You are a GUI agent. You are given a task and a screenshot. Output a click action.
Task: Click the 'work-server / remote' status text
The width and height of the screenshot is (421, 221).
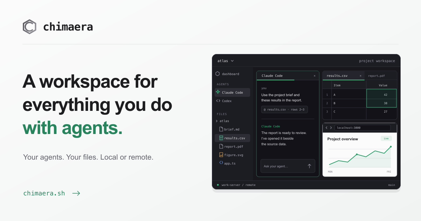[x=239, y=185]
